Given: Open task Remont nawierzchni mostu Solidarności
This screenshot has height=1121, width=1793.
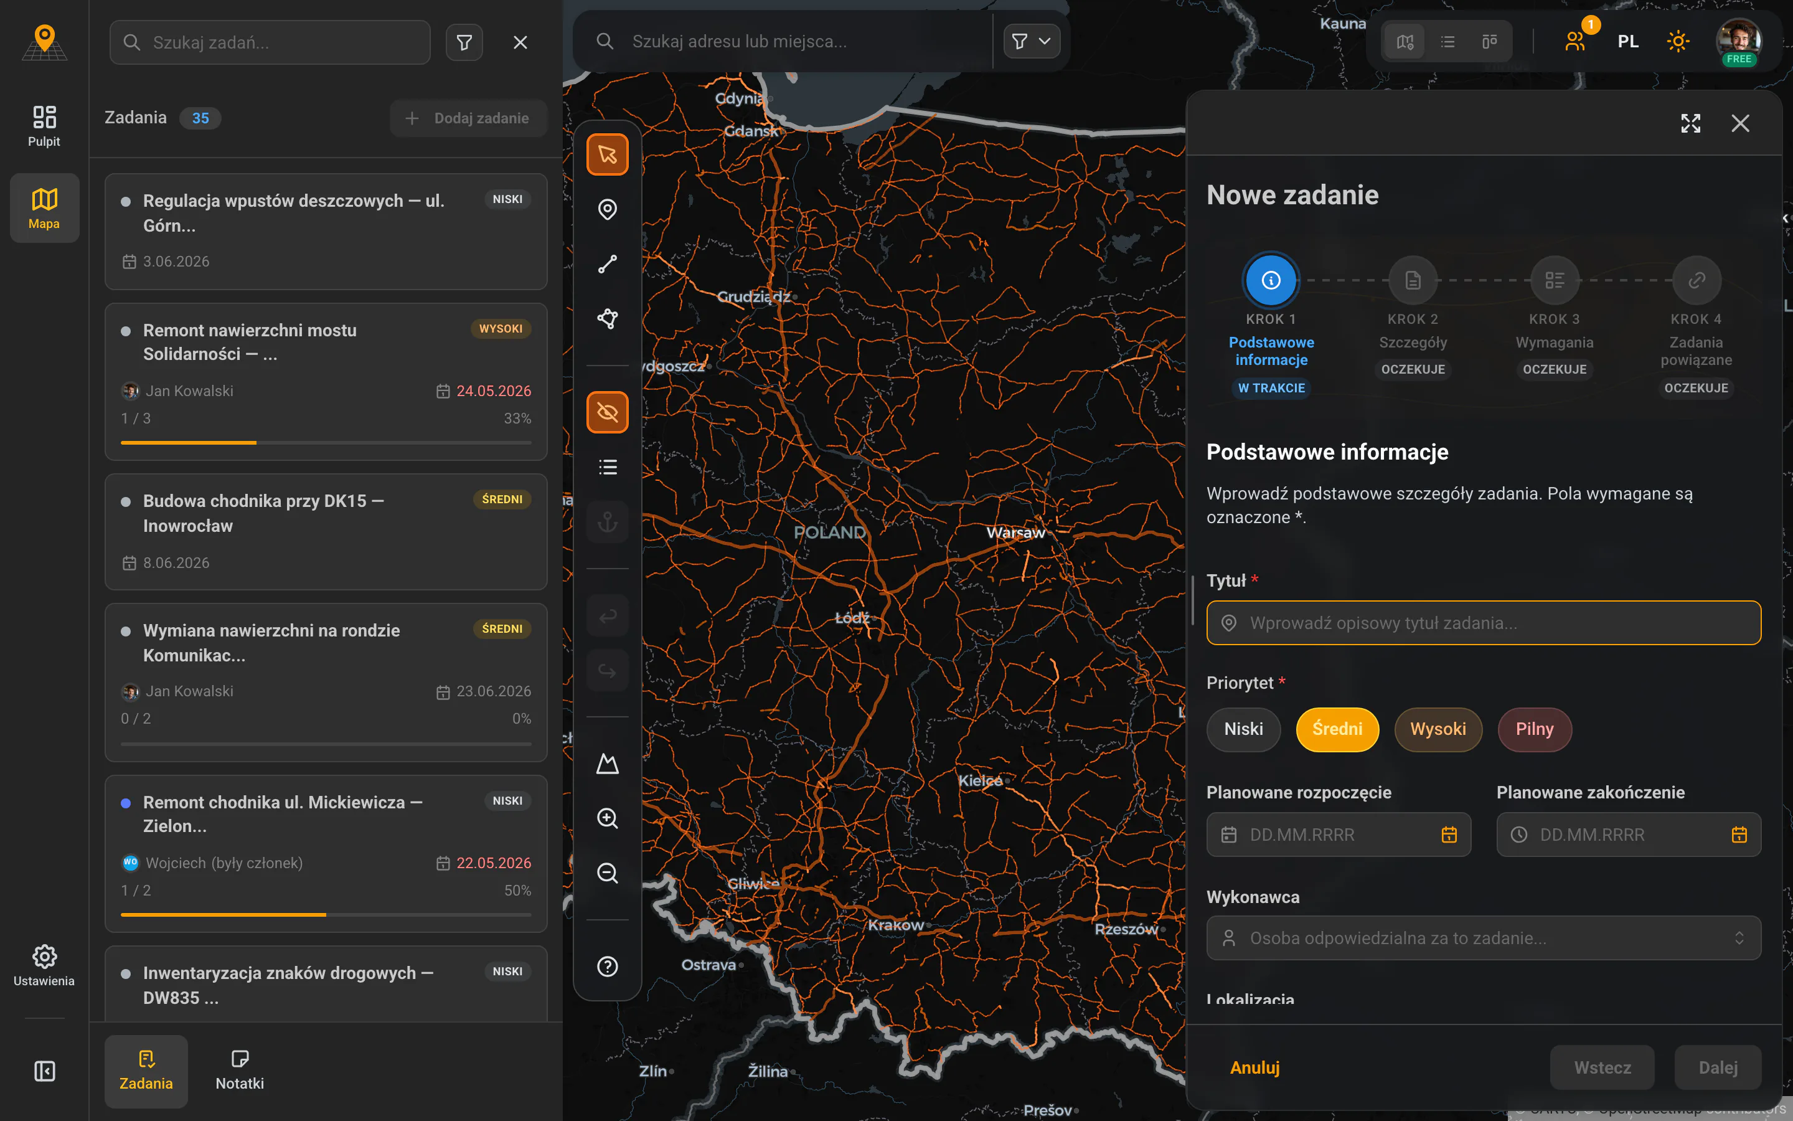Looking at the screenshot, I should [x=326, y=381].
